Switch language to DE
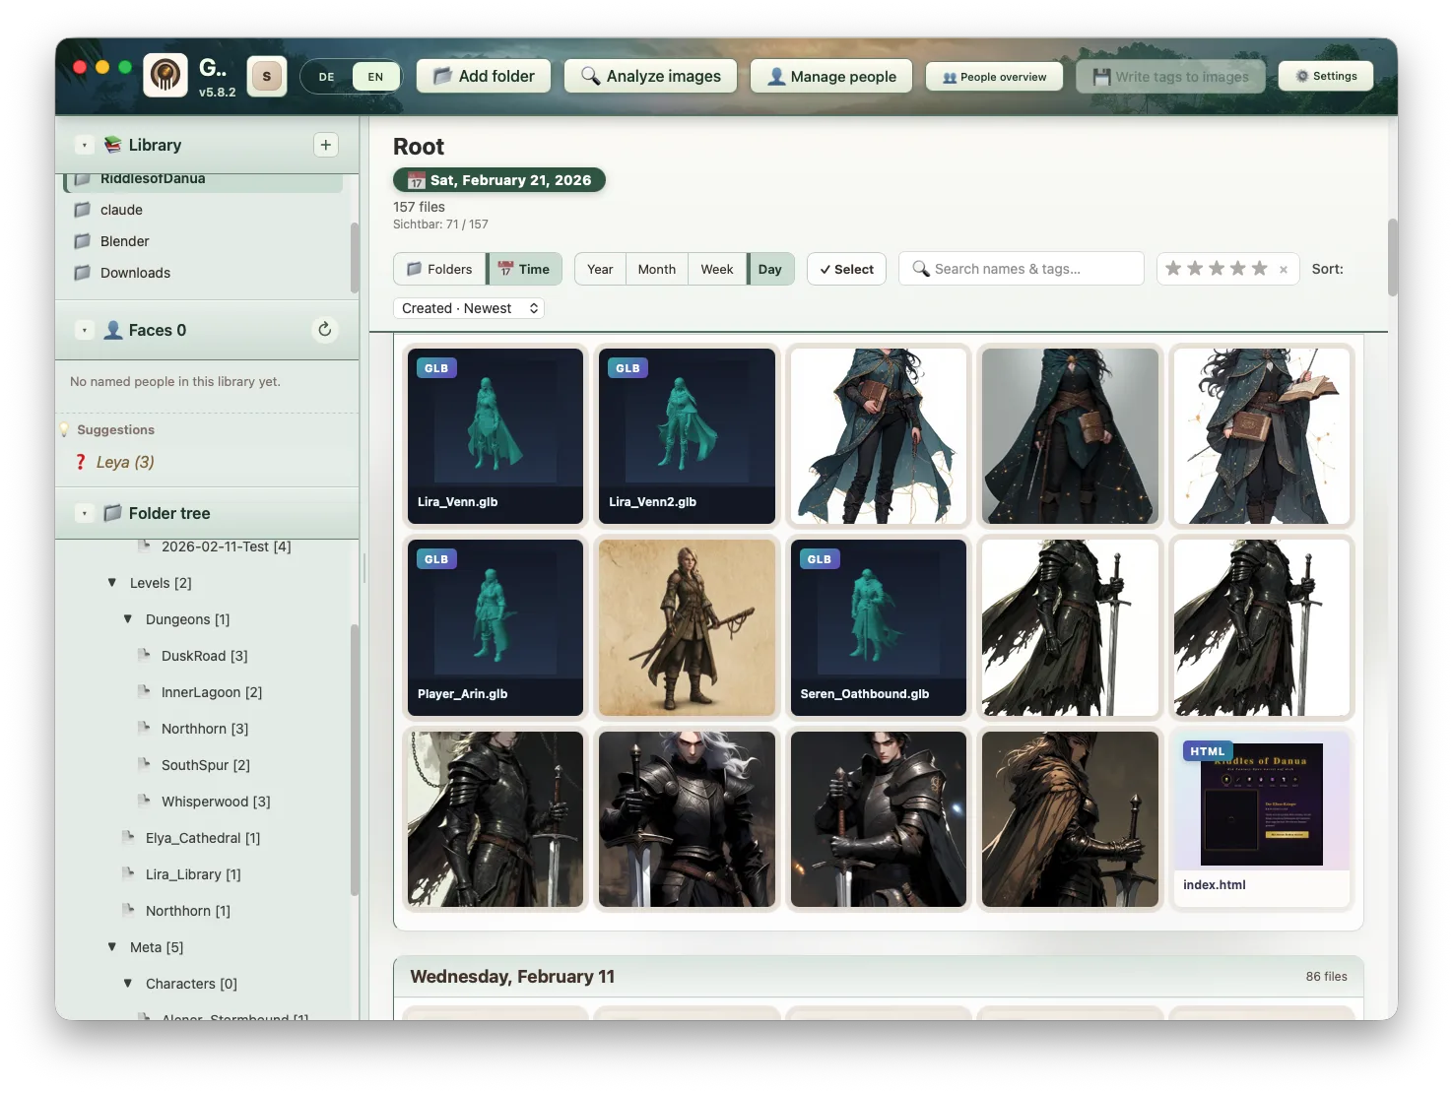This screenshot has width=1453, height=1093. 326,77
